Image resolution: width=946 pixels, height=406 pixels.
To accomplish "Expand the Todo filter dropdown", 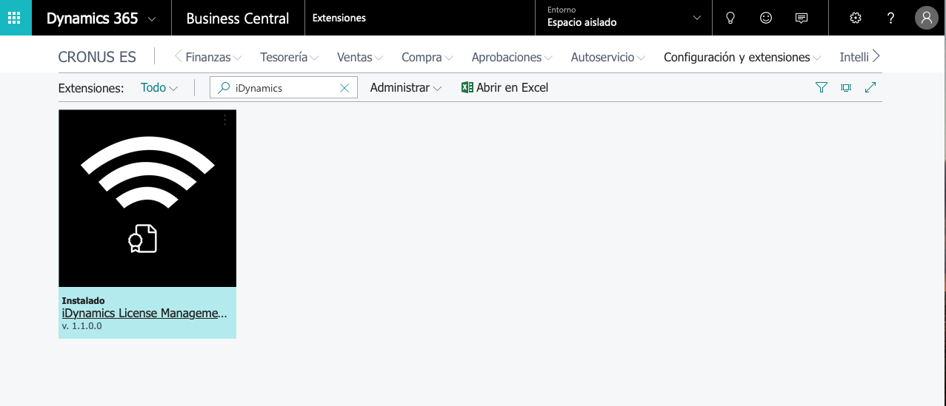I will [159, 87].
